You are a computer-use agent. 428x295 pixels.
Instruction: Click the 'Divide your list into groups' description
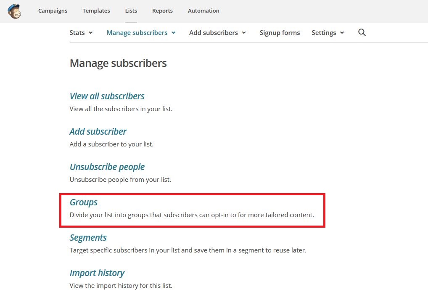coord(192,215)
